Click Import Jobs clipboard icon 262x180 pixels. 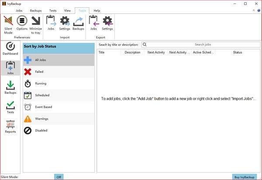point(51,23)
